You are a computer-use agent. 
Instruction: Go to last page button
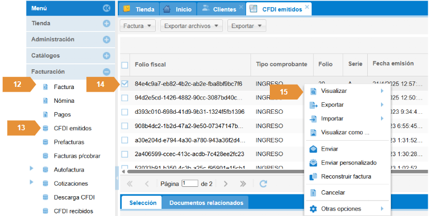[x=243, y=184]
